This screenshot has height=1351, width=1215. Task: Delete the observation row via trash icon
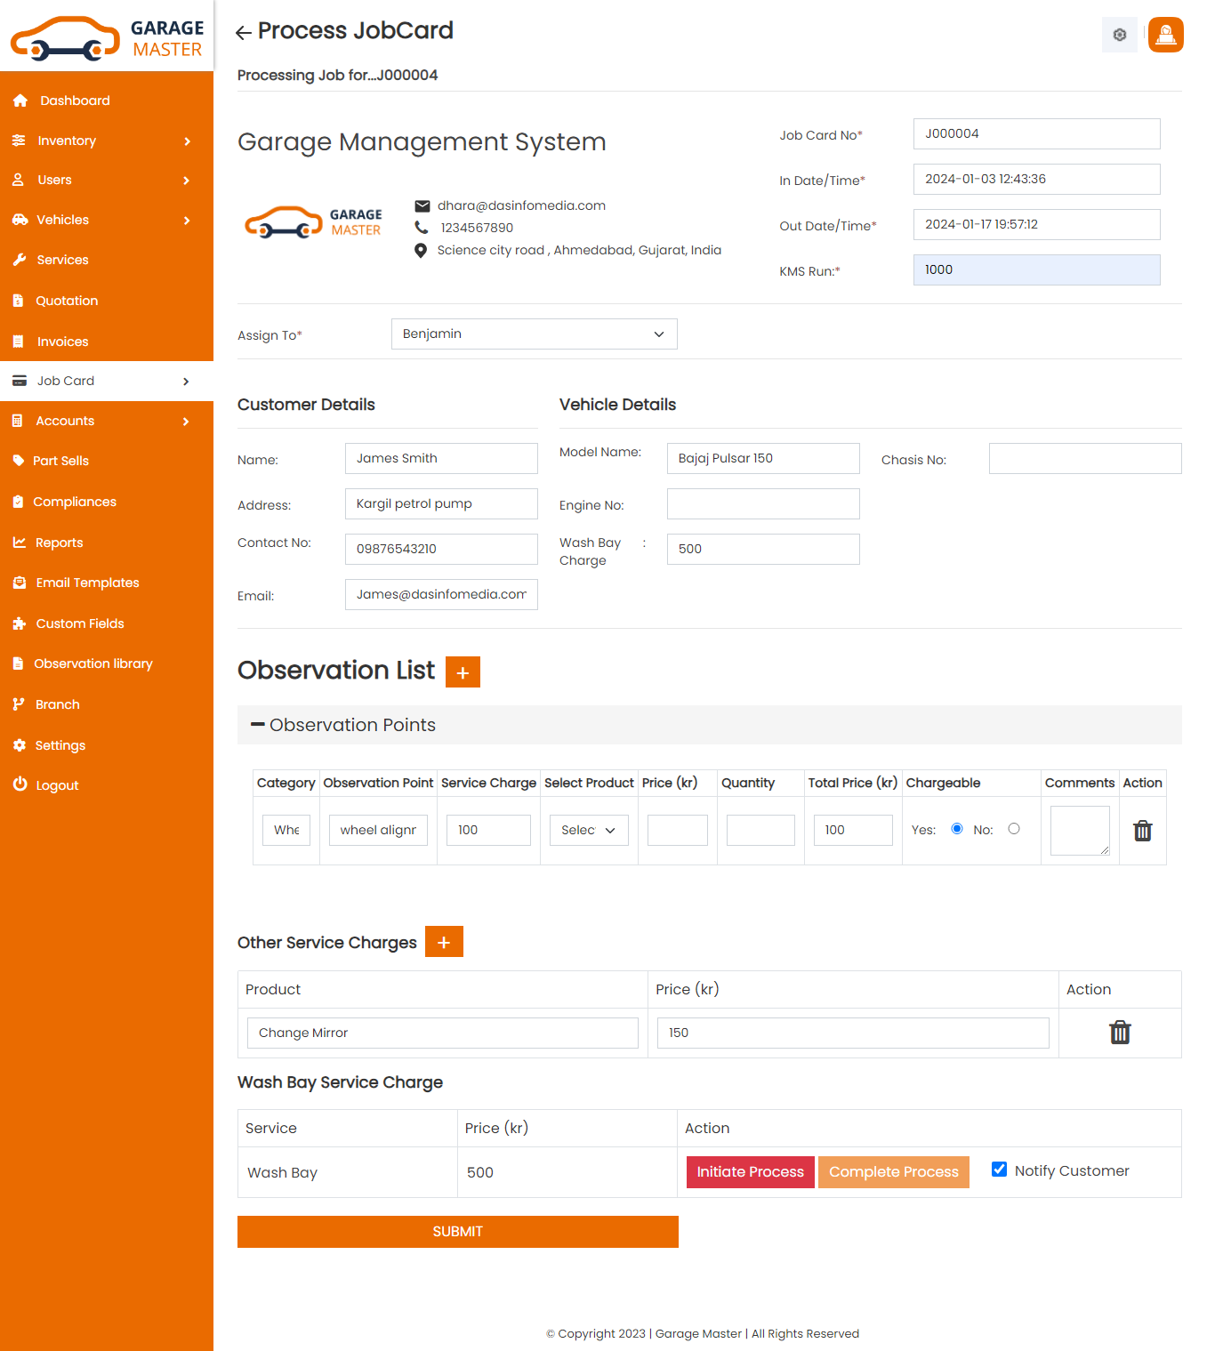tap(1142, 830)
